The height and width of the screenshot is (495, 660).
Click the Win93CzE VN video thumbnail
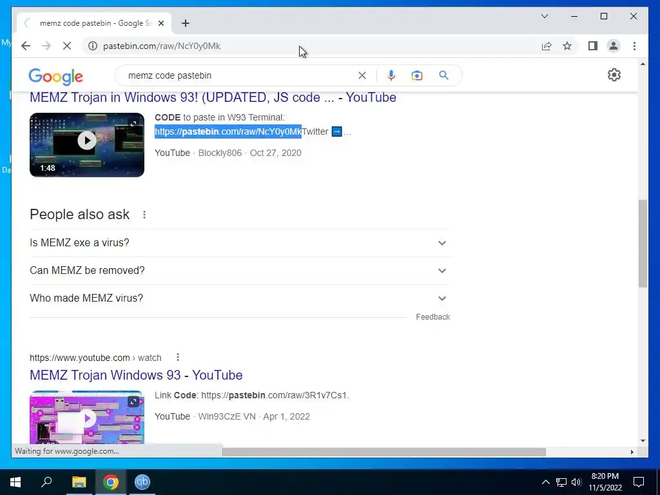tap(87, 417)
